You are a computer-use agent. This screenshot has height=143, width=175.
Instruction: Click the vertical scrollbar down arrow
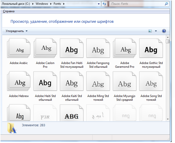[168, 119]
